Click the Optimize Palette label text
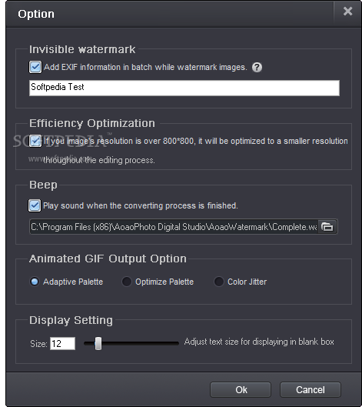This screenshot has height=407, width=362. pos(164,282)
